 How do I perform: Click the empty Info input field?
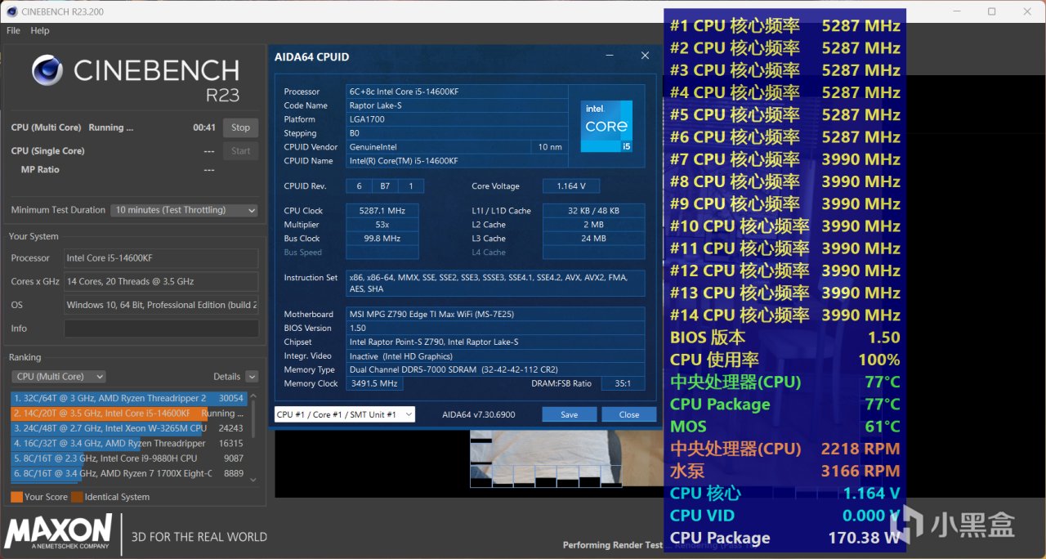coord(161,329)
